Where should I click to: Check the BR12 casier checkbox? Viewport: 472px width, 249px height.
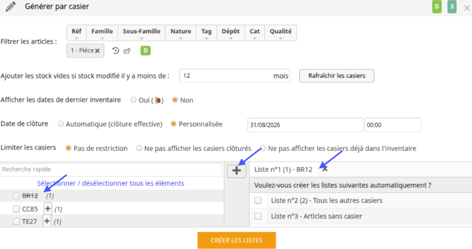coord(16,196)
